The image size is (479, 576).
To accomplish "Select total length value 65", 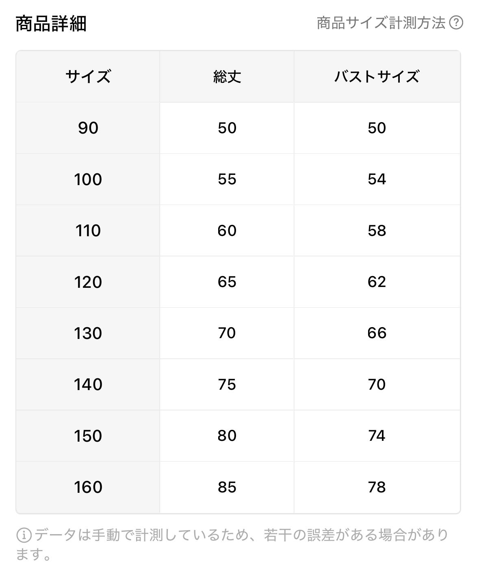I will [227, 282].
